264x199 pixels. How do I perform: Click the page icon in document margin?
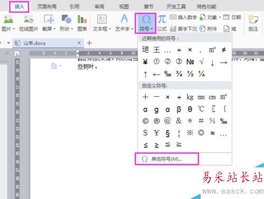tap(54, 66)
